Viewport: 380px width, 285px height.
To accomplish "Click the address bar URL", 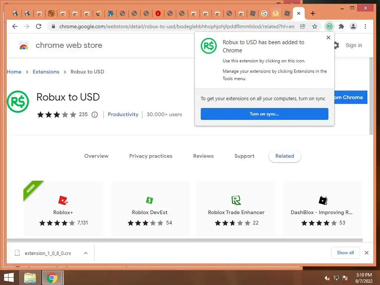I will [x=177, y=26].
